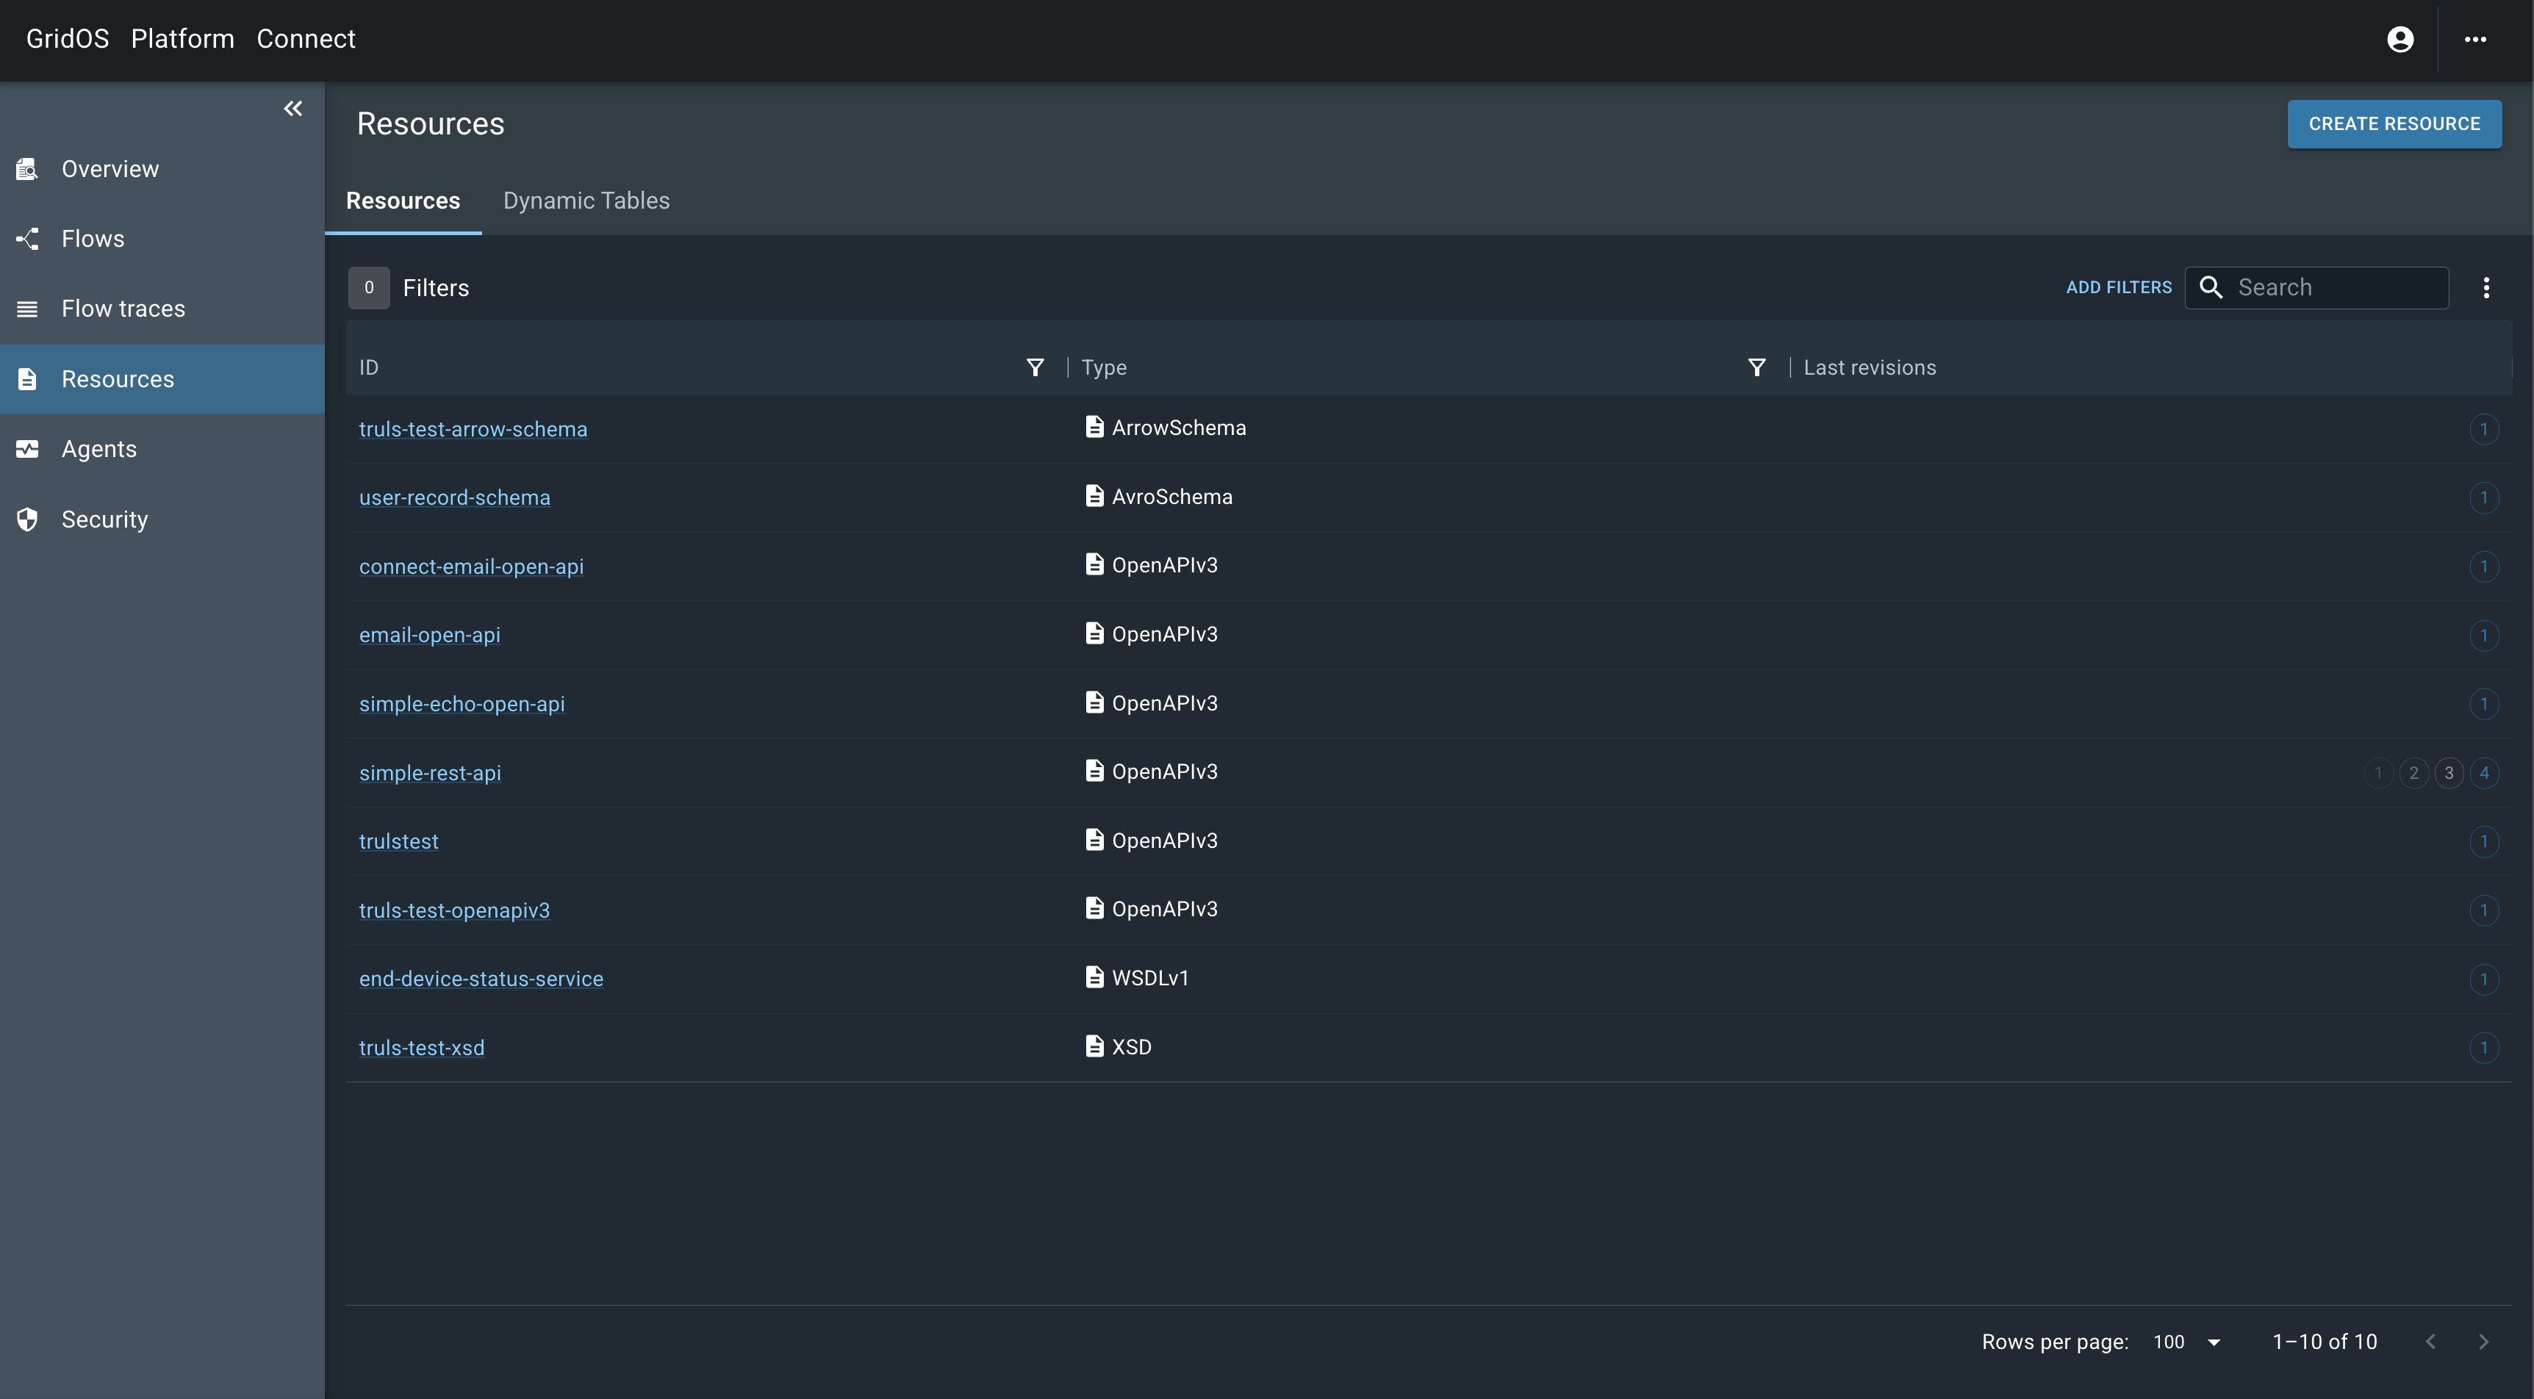2534x1399 pixels.
Task: Open simple-echo-open-api resource link
Action: 462,705
